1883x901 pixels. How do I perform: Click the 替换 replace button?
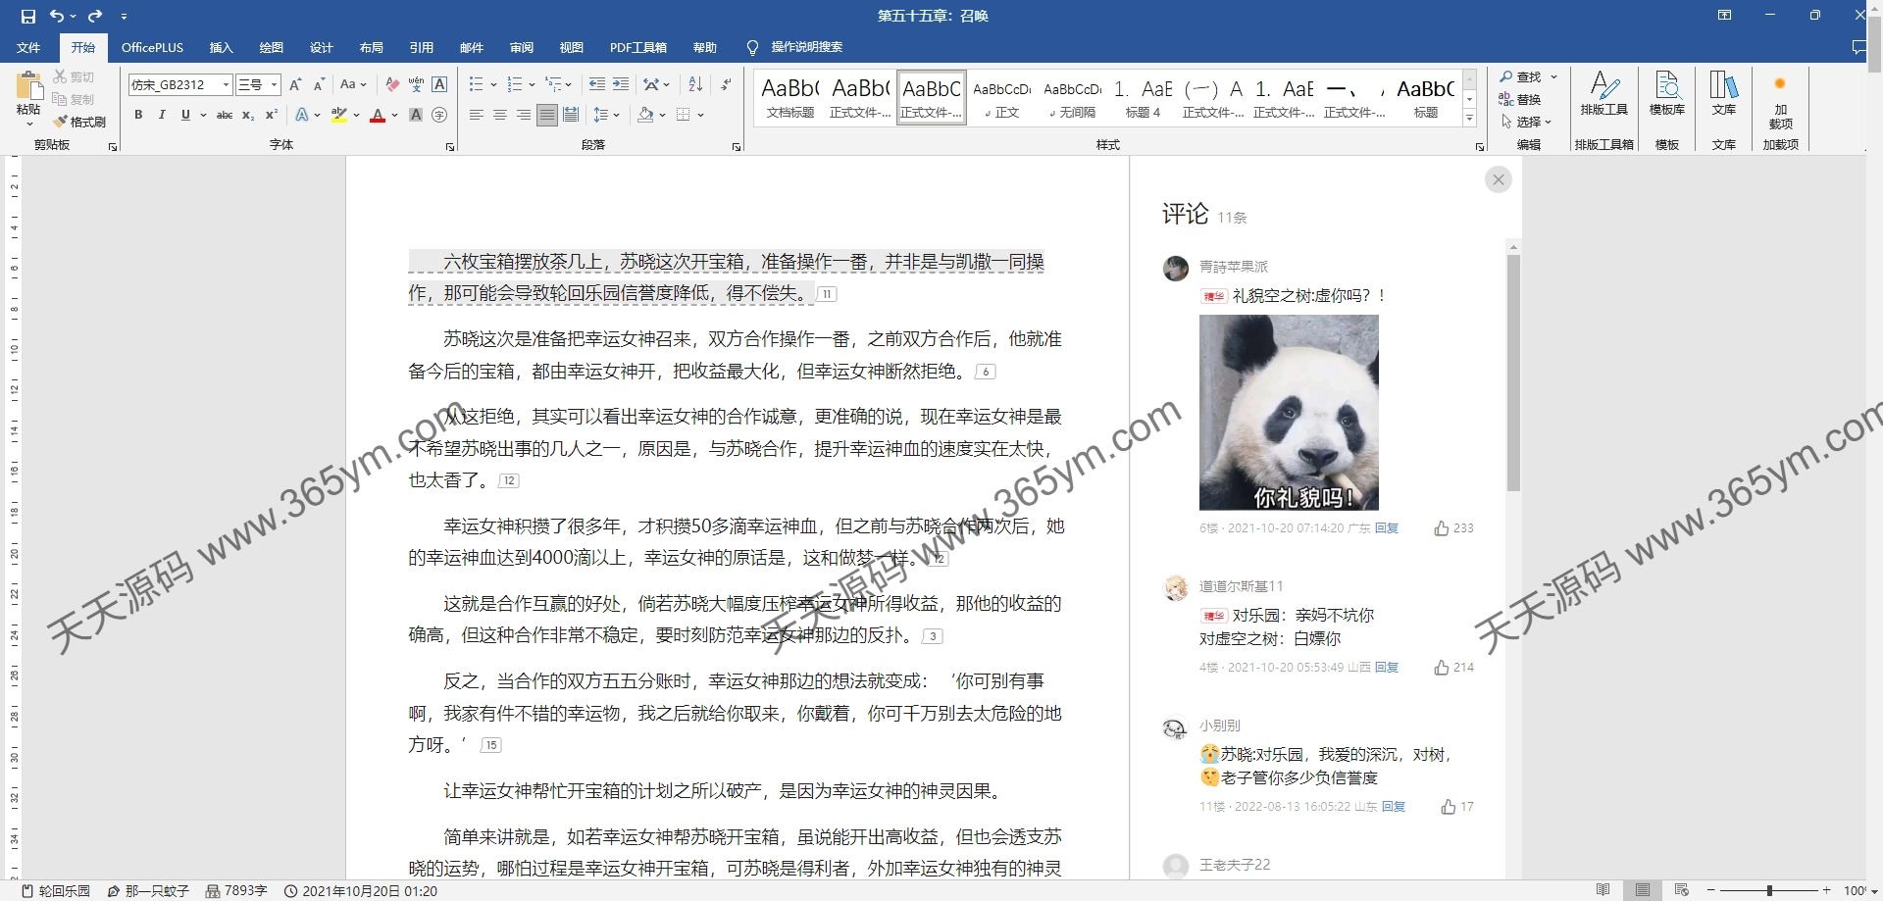pos(1520,99)
